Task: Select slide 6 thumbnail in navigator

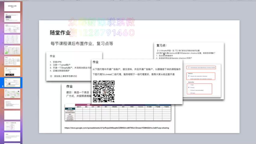Action: tap(12, 61)
